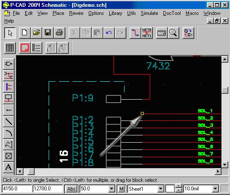Open the grid table toolbar icon
This screenshot has width=230, height=195.
point(10,48)
